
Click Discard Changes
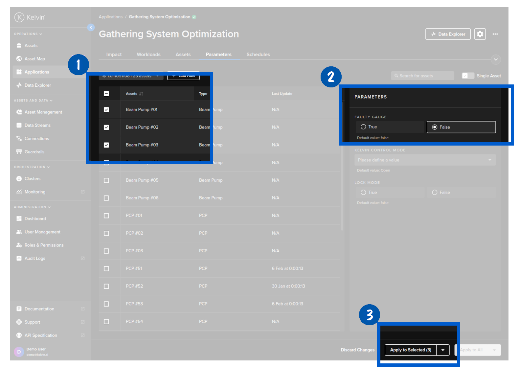(x=357, y=350)
